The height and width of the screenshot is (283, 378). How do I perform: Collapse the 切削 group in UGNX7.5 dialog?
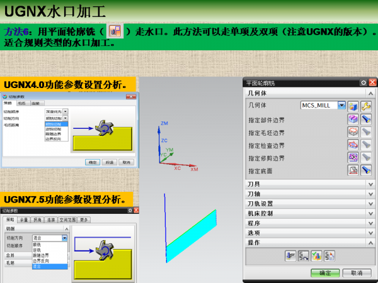67,229
